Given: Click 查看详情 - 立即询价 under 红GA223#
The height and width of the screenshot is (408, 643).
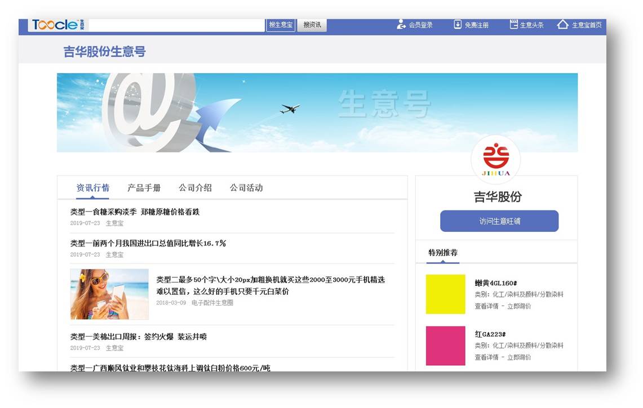Looking at the screenshot, I should (x=503, y=357).
